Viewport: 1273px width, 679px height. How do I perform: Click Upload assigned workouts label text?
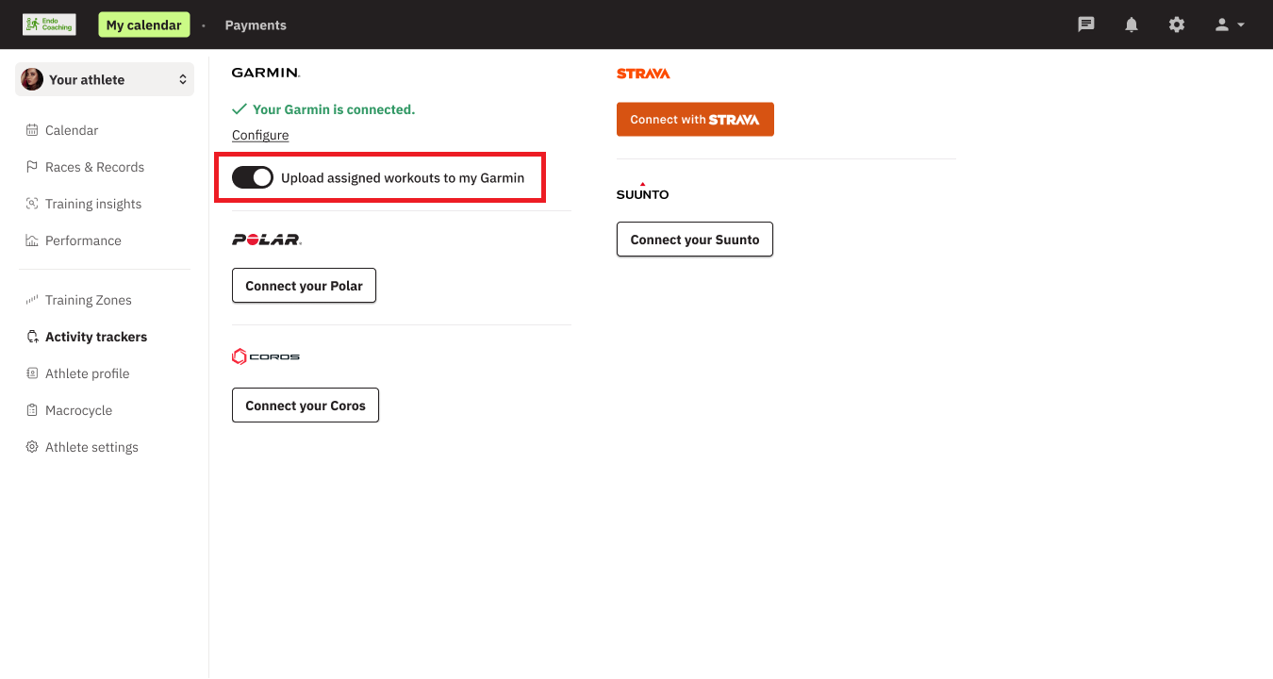[x=403, y=177]
